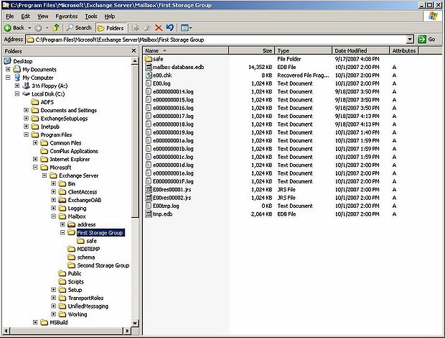Click the Search toolbar button
Viewport: 445px width, 338px height.
tap(79, 28)
